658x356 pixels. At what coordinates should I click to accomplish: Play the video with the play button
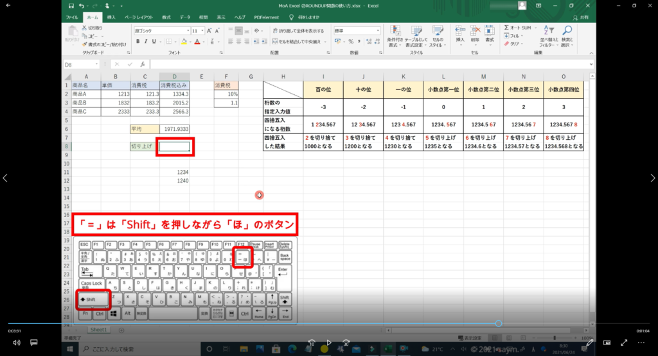(x=328, y=343)
